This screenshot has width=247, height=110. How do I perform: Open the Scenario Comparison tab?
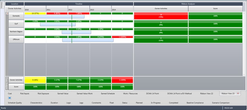(221, 103)
